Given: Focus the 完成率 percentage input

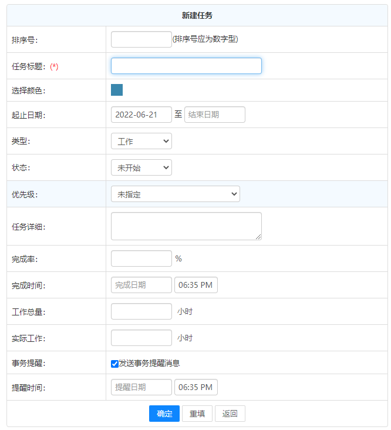Looking at the screenshot, I should [141, 258].
